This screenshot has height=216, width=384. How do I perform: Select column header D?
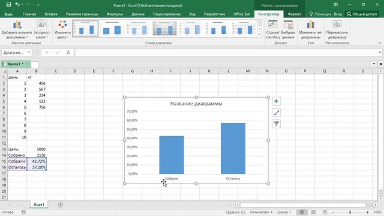[74, 71]
